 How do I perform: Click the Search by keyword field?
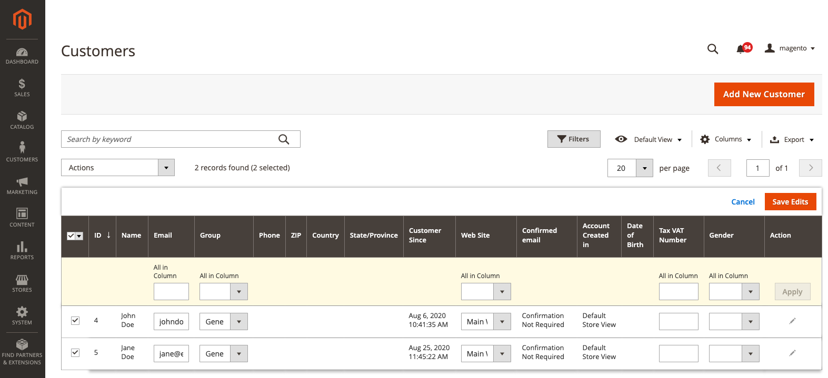pyautogui.click(x=171, y=139)
